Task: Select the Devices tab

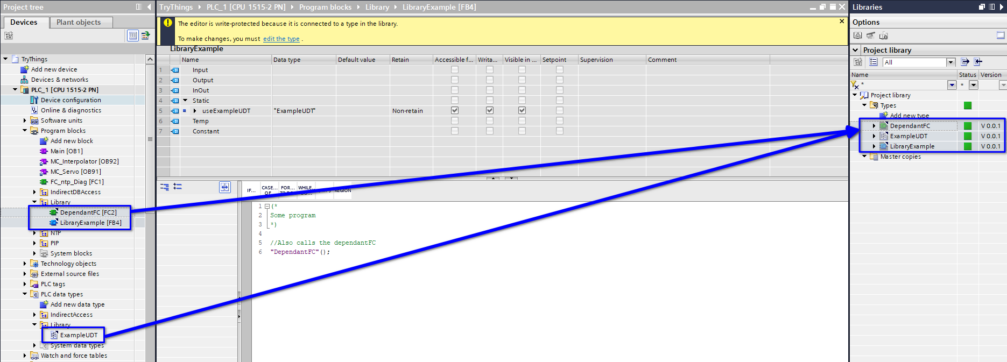Action: tap(24, 22)
